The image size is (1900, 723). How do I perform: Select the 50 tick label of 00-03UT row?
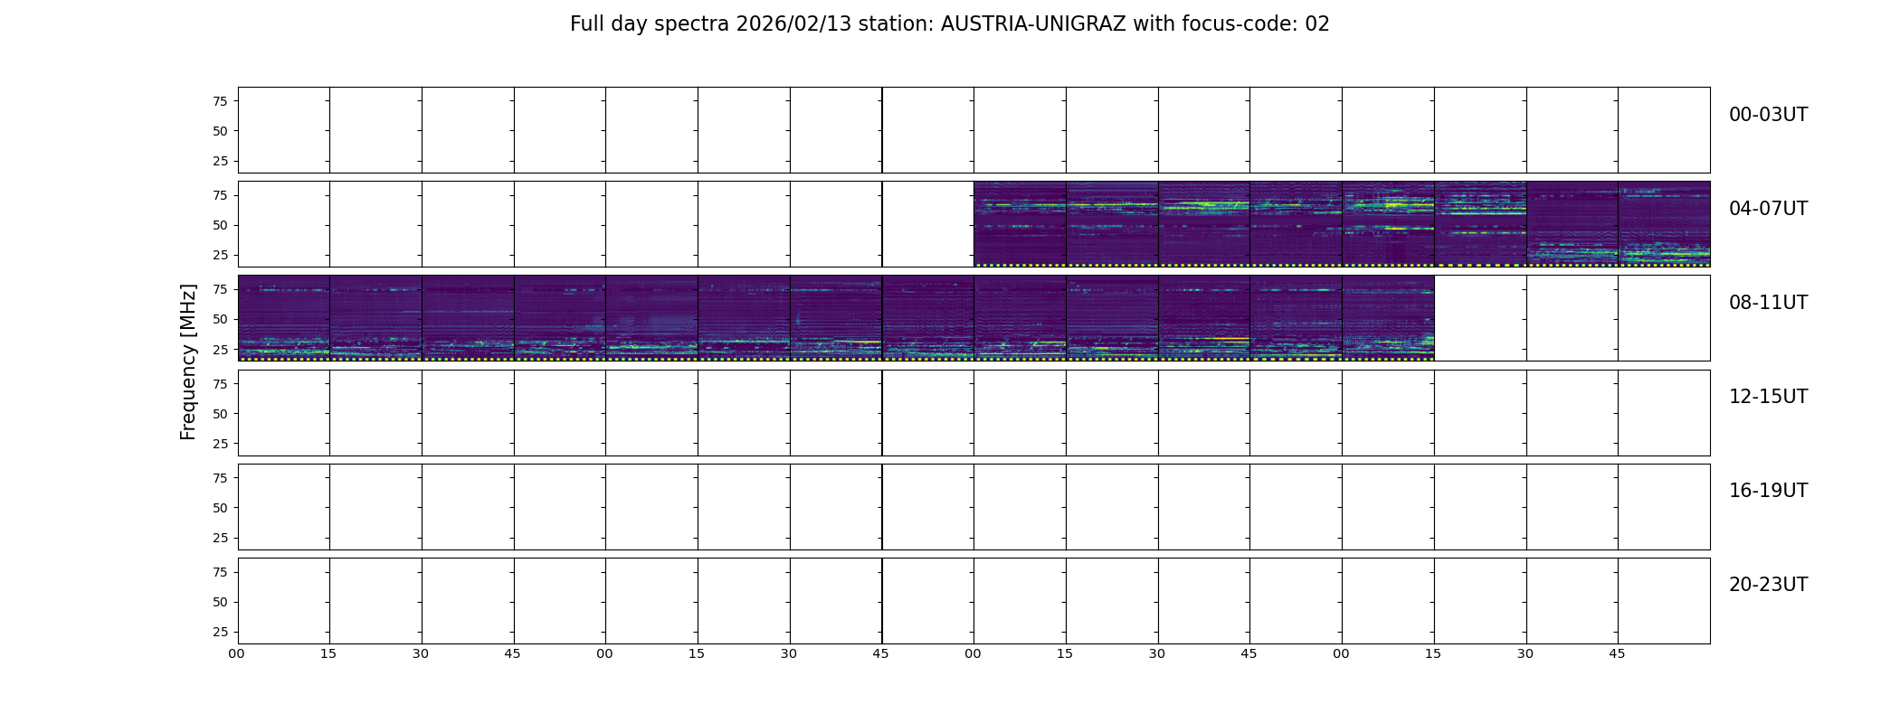(x=220, y=131)
